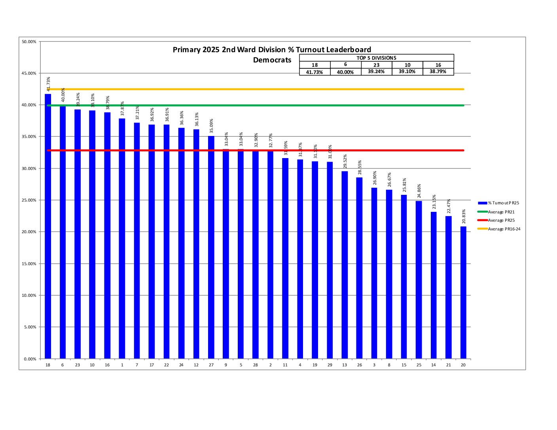Click the blue bar for division 20
Image resolution: width=557 pixels, height=430 pixels.
tap(463, 292)
